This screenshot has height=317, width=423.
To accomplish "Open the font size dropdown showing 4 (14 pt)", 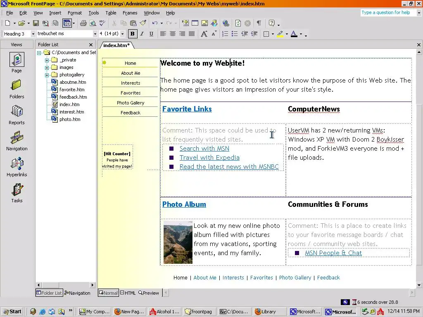I will (x=122, y=34).
